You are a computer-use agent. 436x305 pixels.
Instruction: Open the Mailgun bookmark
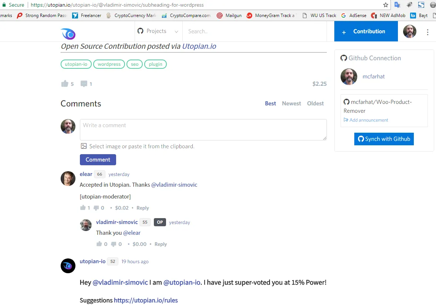coord(229,15)
